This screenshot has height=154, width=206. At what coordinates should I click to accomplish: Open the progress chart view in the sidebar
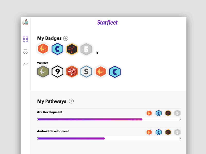(25, 63)
